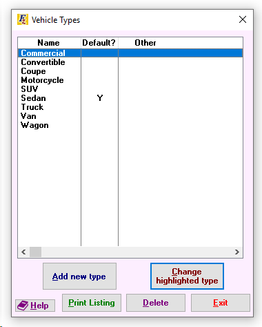The image size is (262, 327).
Task: Select the Commercial row
Action: click(x=130, y=53)
